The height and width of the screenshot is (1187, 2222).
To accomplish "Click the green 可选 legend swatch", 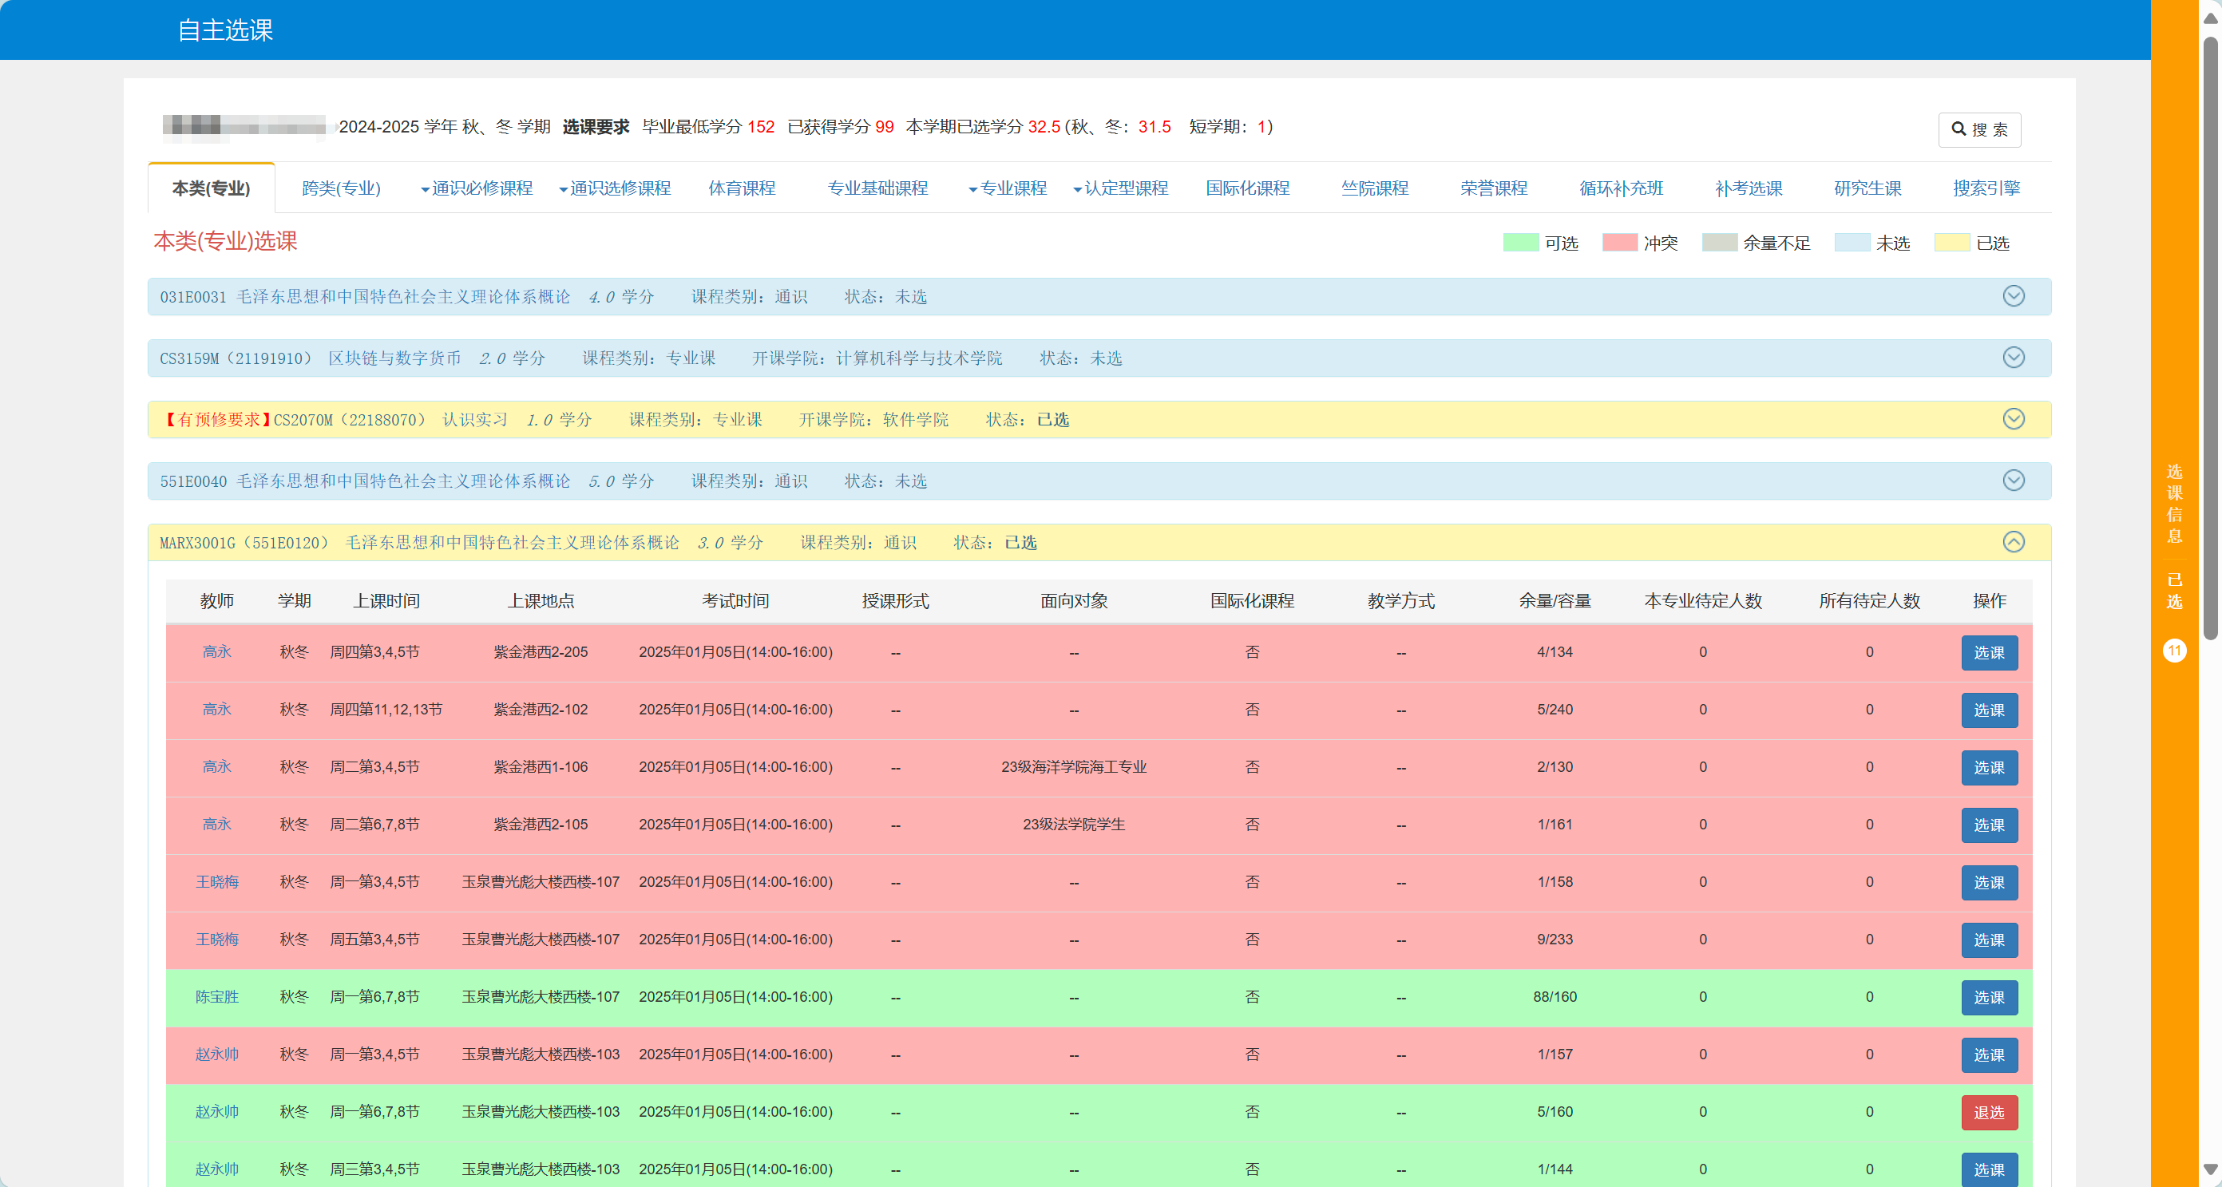I will pos(1520,243).
